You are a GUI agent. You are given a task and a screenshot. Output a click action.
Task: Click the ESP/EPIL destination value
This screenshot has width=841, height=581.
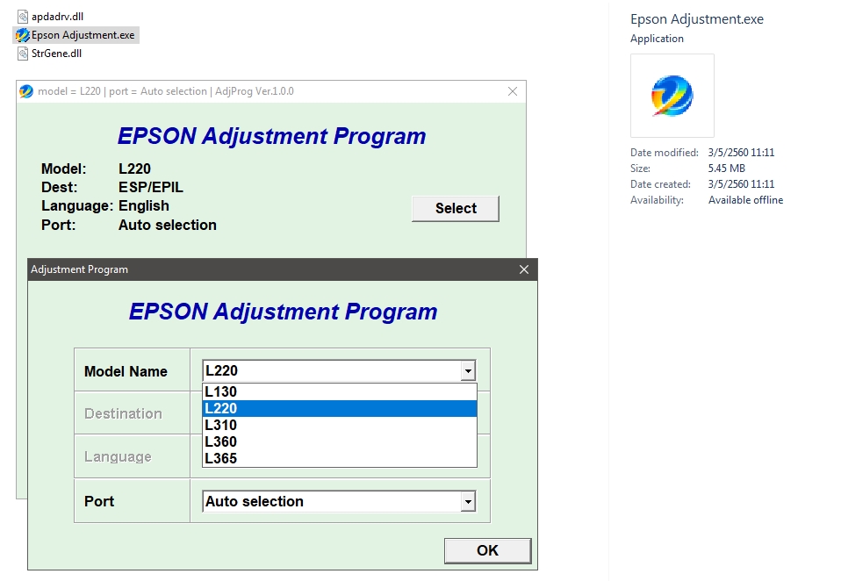pyautogui.click(x=151, y=188)
